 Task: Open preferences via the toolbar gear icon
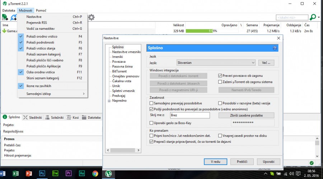(92, 17)
